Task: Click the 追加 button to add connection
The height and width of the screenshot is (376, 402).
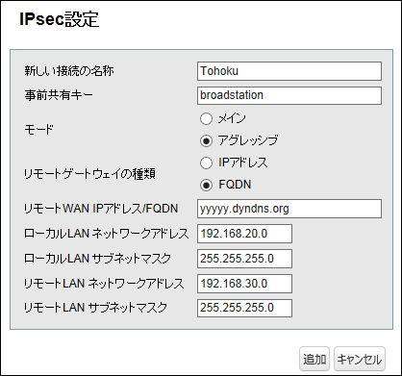Action: click(x=314, y=359)
